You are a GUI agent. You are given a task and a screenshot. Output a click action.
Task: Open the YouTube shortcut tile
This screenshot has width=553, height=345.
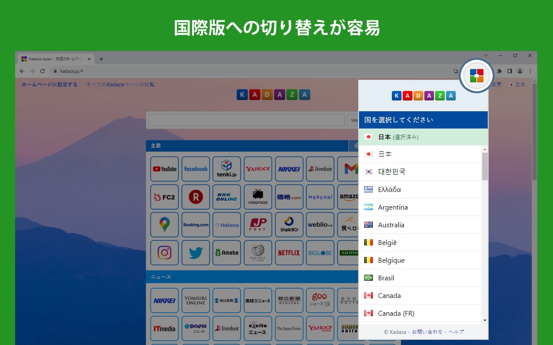[x=165, y=169]
